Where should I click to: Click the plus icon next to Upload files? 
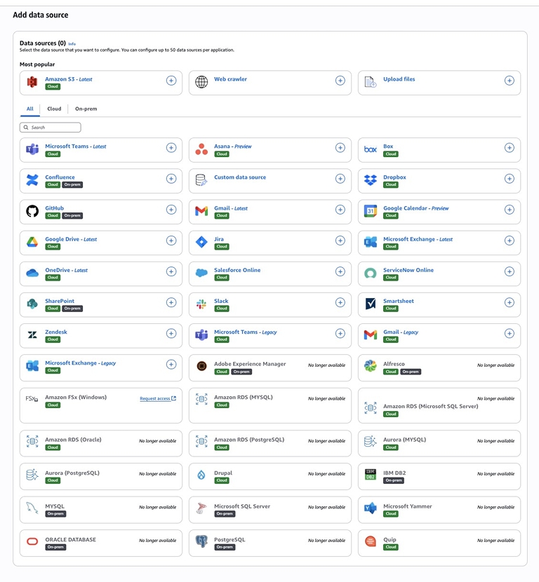click(x=509, y=81)
